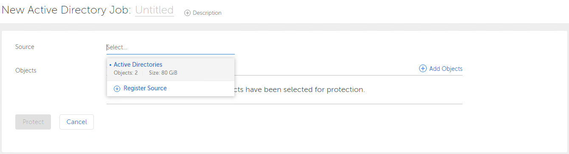Image resolution: width=569 pixels, height=154 pixels.
Task: Click the plus icon beside Description
Action: [x=187, y=13]
